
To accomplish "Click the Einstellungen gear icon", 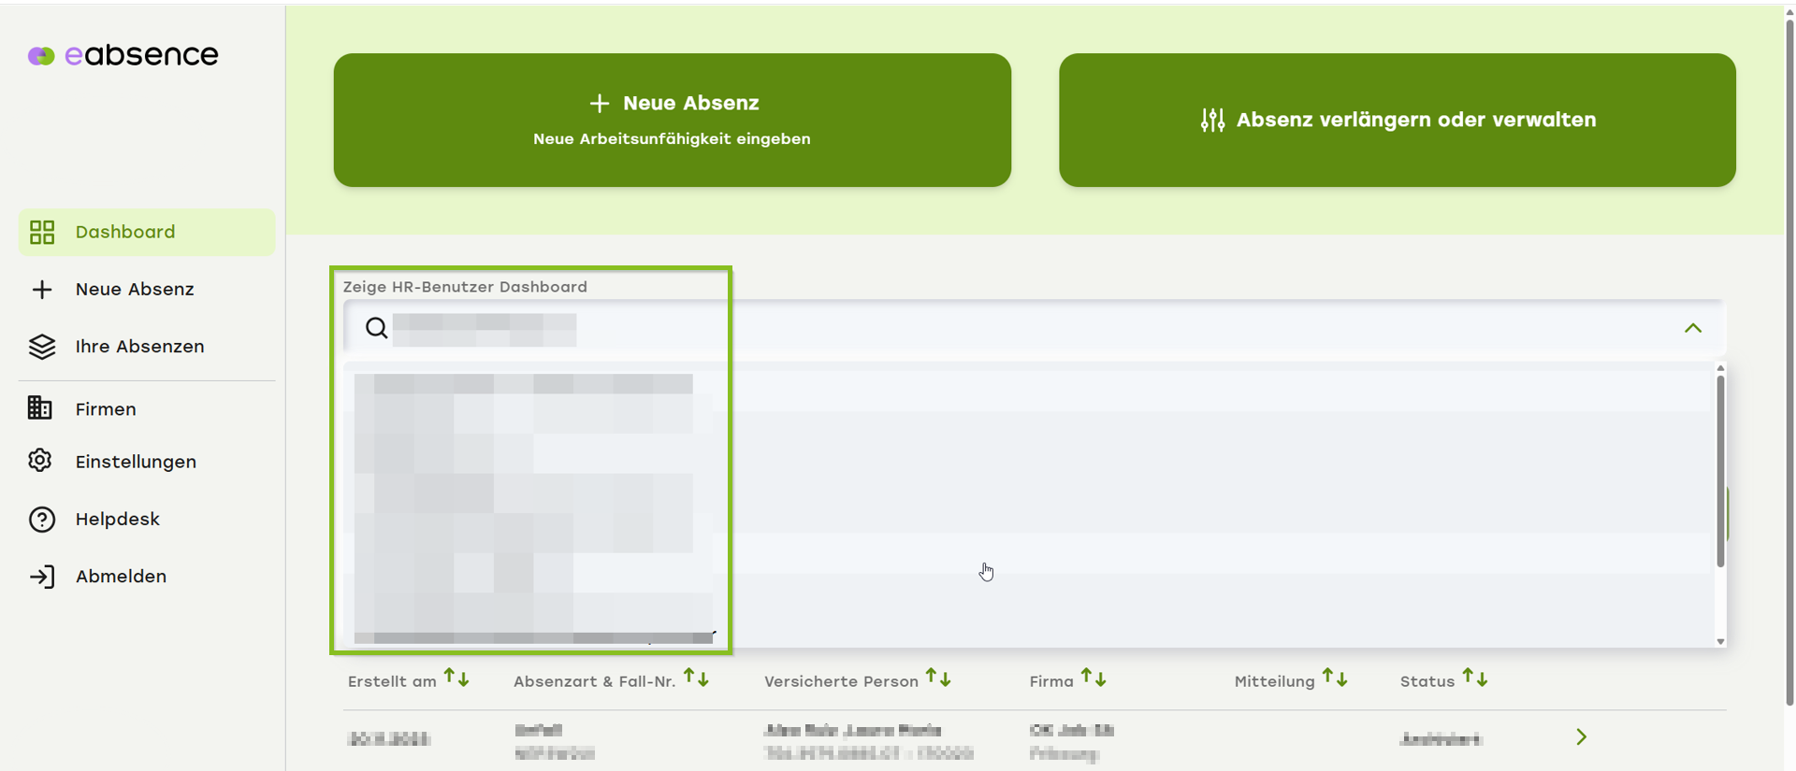I will tap(40, 461).
